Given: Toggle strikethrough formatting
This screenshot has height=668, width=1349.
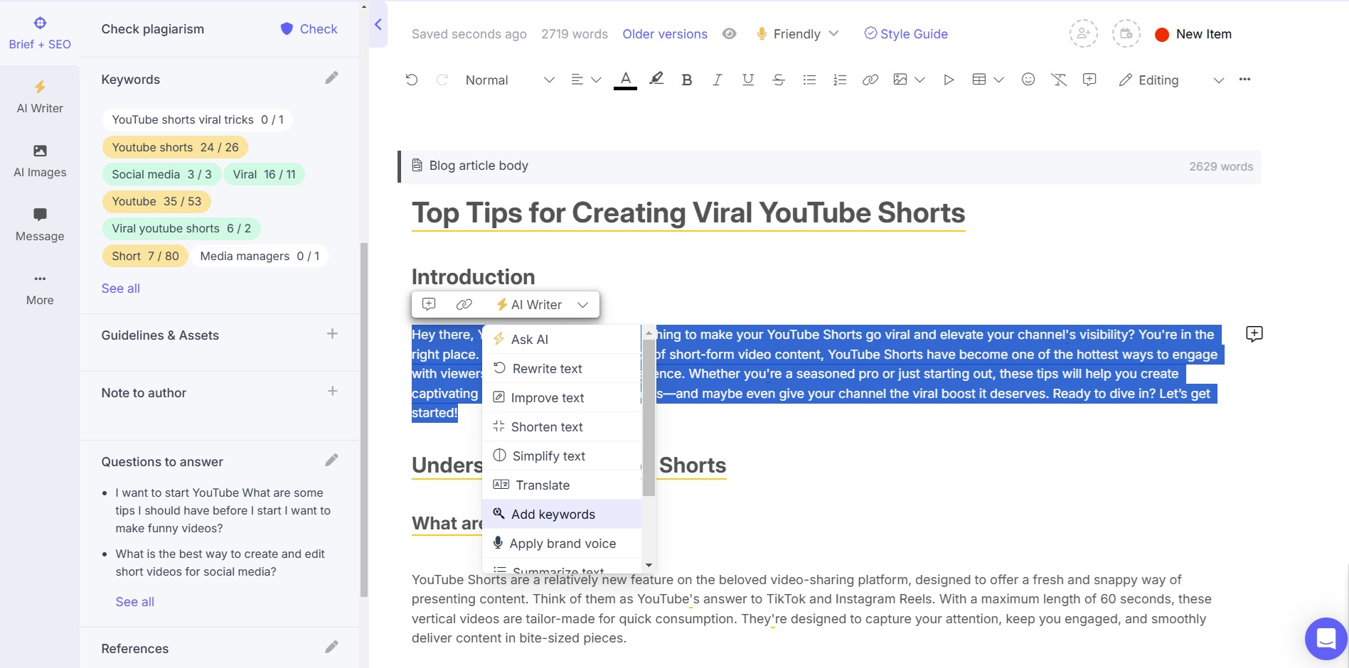Looking at the screenshot, I should pyautogui.click(x=779, y=80).
